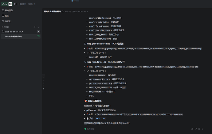Click the top progress slider handle
212x134 pixels.
(x=72, y=1)
